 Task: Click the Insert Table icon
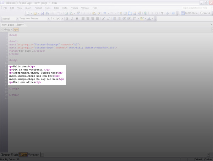click(x=125, y=13)
